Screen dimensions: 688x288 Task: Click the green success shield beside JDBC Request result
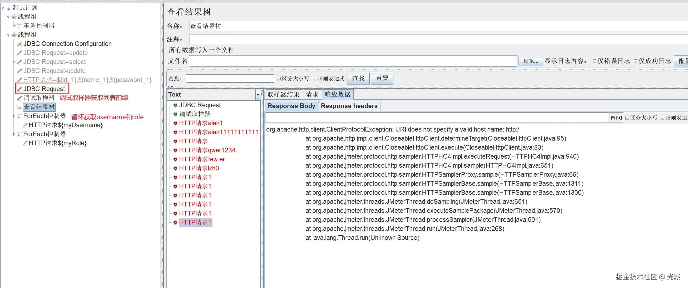175,105
